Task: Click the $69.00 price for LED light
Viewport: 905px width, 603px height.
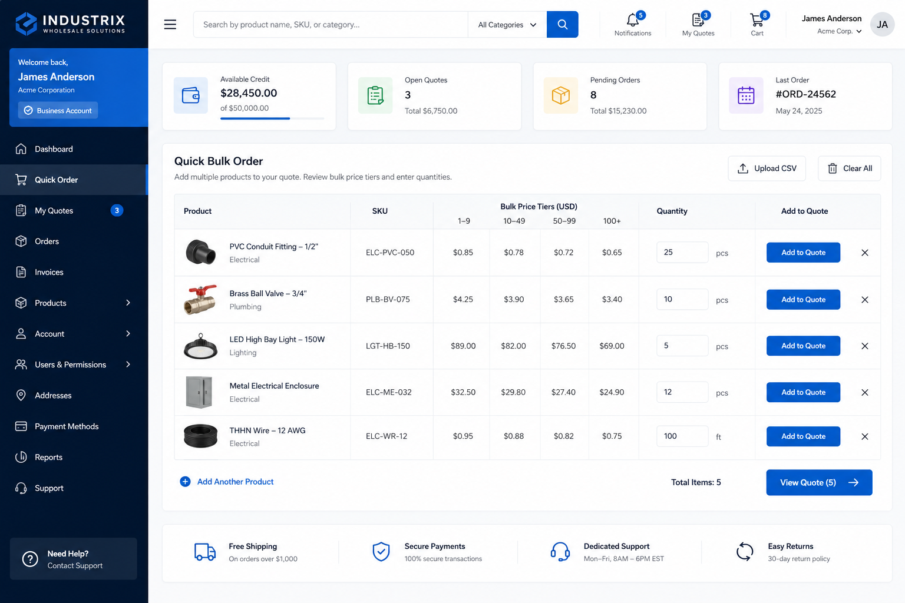Action: coord(612,346)
